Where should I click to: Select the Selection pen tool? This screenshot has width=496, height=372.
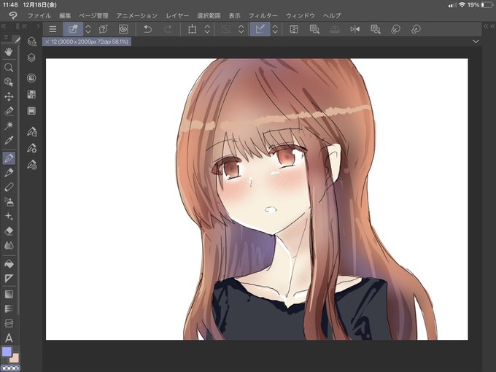pos(9,111)
